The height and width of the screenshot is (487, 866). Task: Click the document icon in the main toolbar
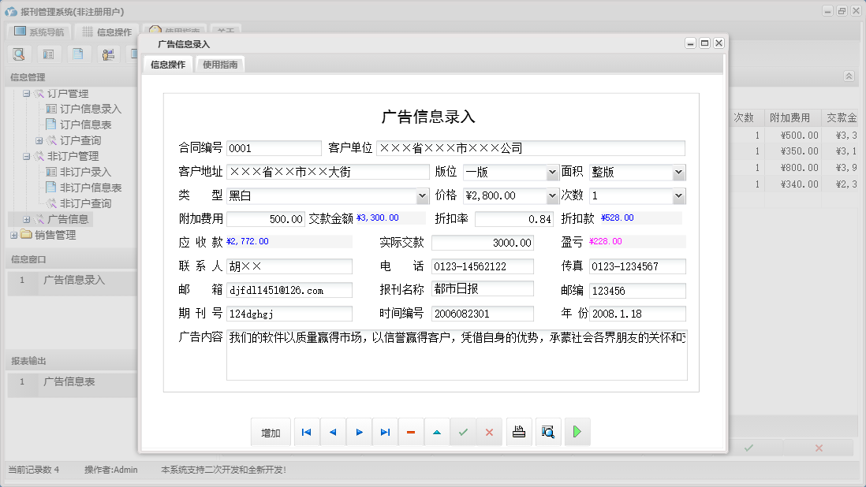coord(76,54)
